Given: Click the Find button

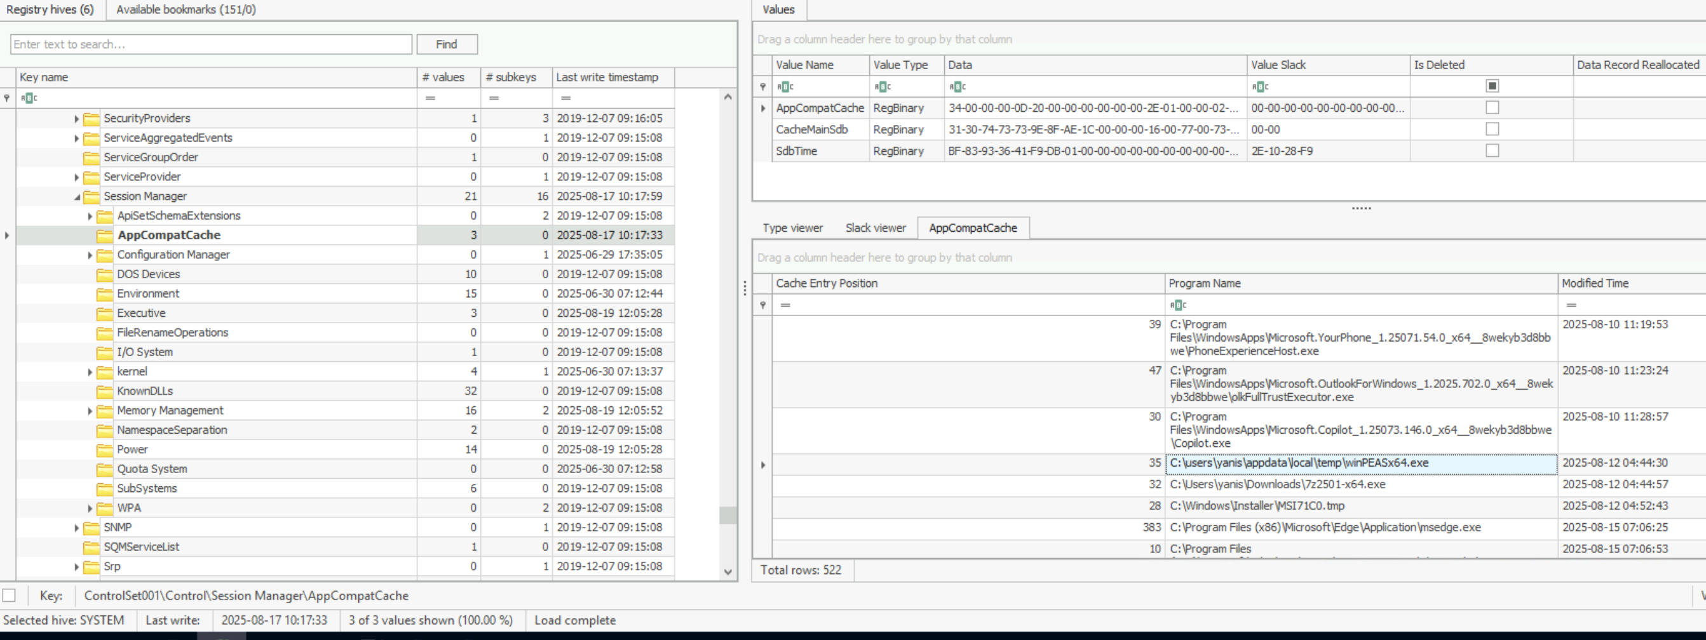Looking at the screenshot, I should click(x=447, y=44).
